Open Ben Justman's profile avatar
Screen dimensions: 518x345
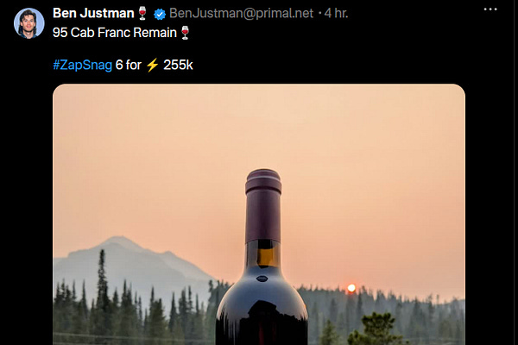pos(29,23)
